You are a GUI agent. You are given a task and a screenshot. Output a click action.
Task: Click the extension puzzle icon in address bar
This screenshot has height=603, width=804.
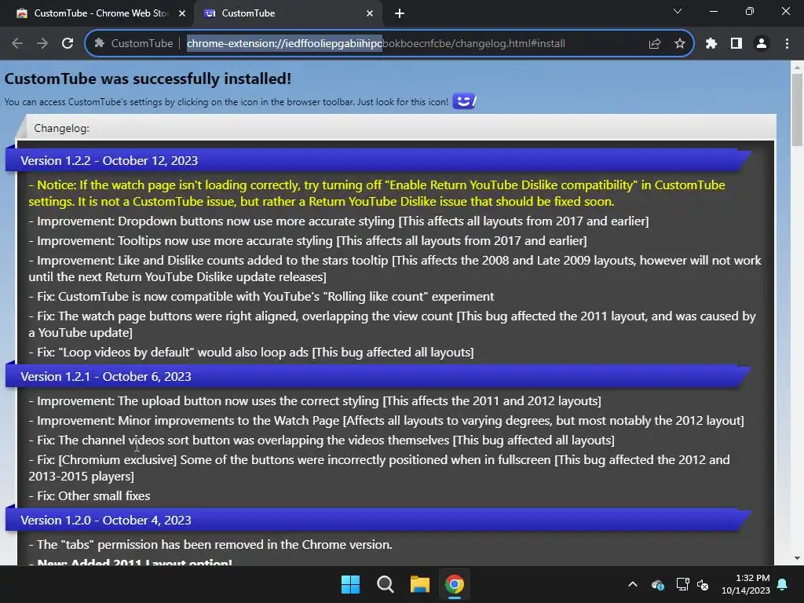tap(100, 44)
